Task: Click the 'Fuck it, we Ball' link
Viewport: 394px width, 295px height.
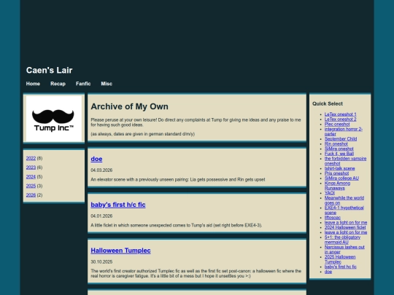Action: pos(339,154)
